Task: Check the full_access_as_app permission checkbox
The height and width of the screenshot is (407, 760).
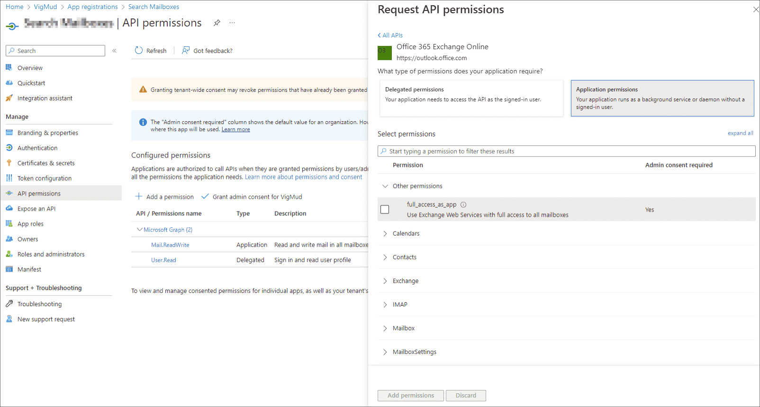Action: 385,209
